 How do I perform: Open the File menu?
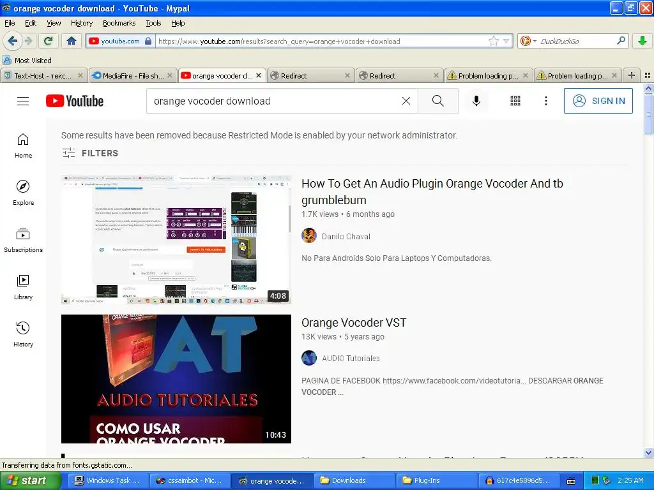pyautogui.click(x=10, y=23)
